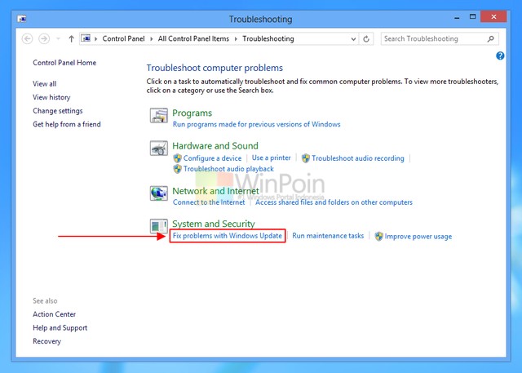Click the Back navigation arrow

[x=27, y=39]
